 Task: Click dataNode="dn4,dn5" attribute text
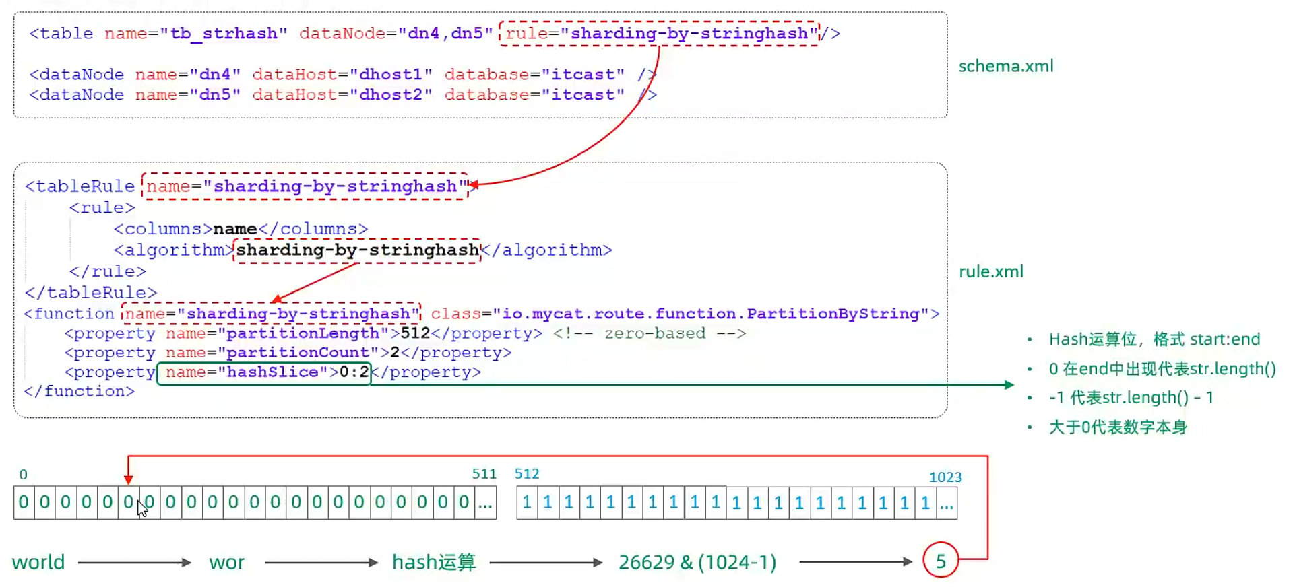point(396,34)
